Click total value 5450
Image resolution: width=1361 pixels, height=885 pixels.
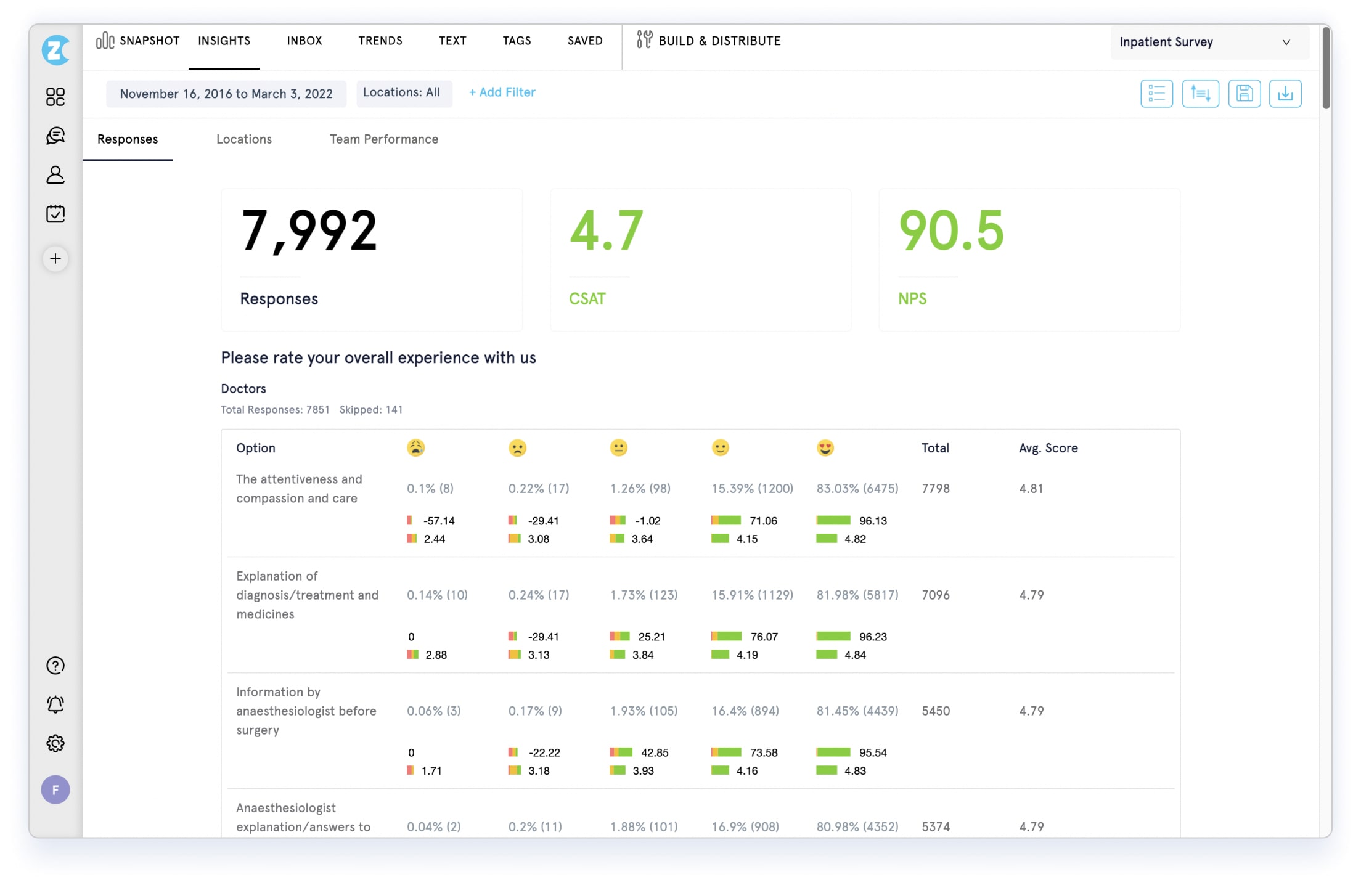936,711
